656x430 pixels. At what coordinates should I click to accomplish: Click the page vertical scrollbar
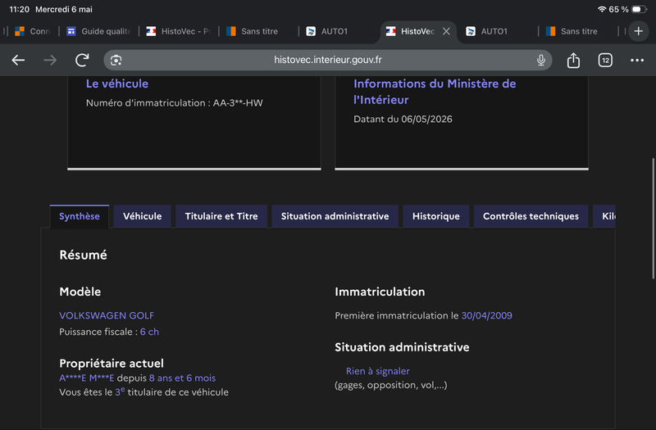(653, 219)
